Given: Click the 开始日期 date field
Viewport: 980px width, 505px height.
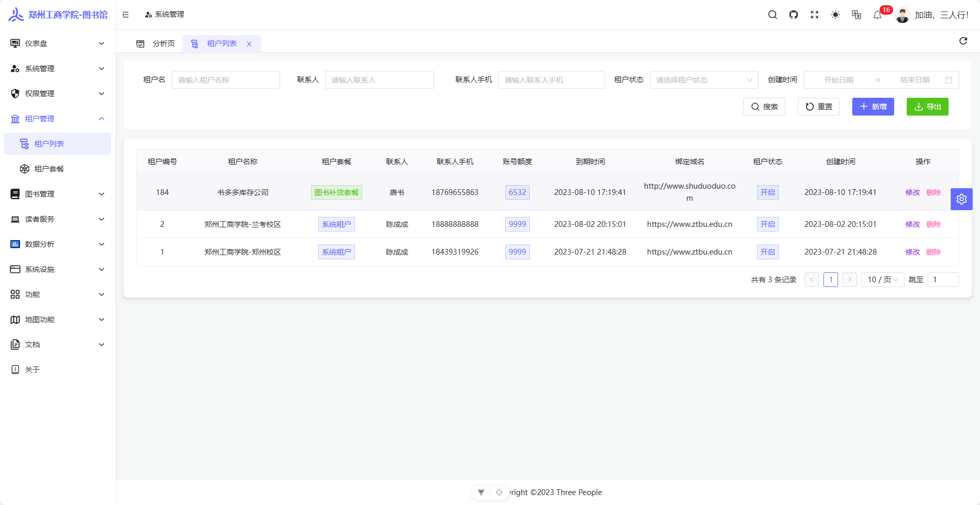Looking at the screenshot, I should 839,80.
